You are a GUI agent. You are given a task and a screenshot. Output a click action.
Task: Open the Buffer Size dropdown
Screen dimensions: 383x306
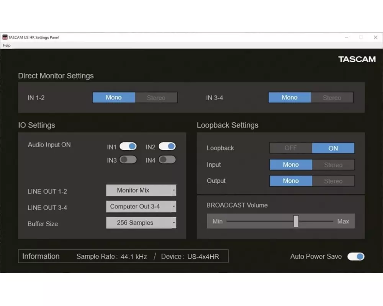(x=141, y=223)
